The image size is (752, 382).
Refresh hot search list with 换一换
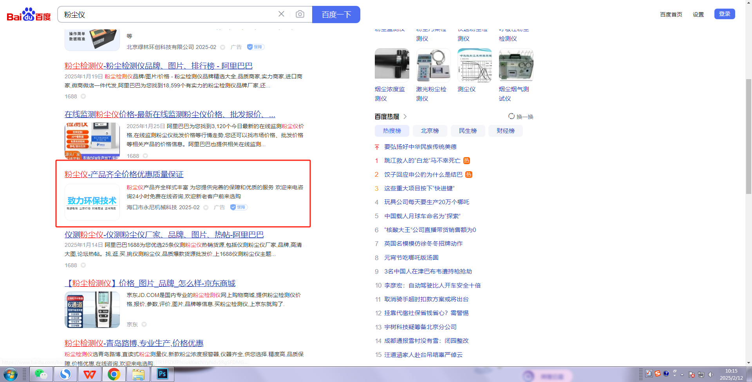click(521, 116)
